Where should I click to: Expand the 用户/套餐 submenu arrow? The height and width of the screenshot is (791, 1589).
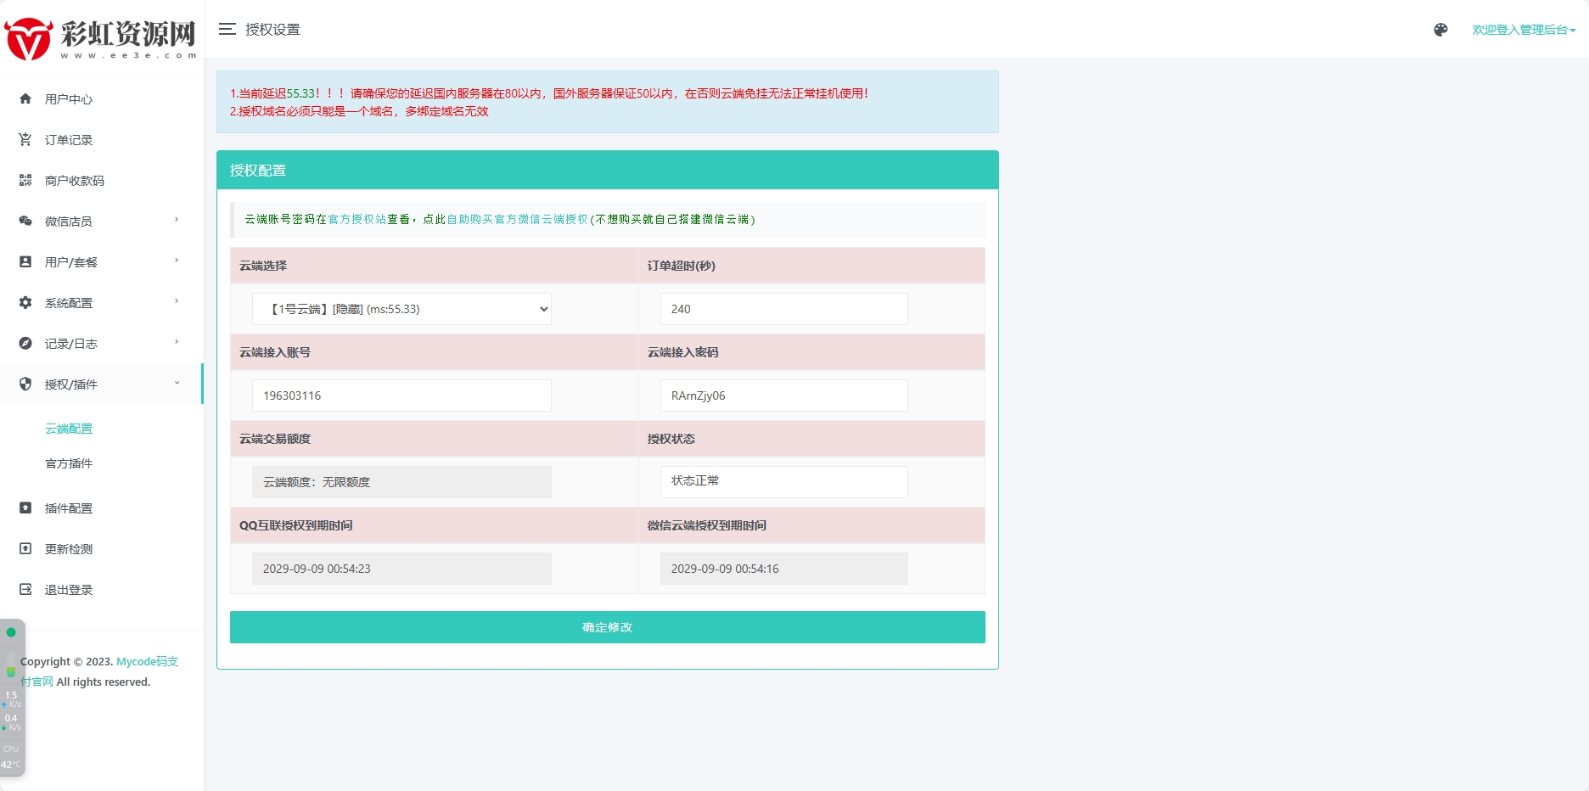177,261
